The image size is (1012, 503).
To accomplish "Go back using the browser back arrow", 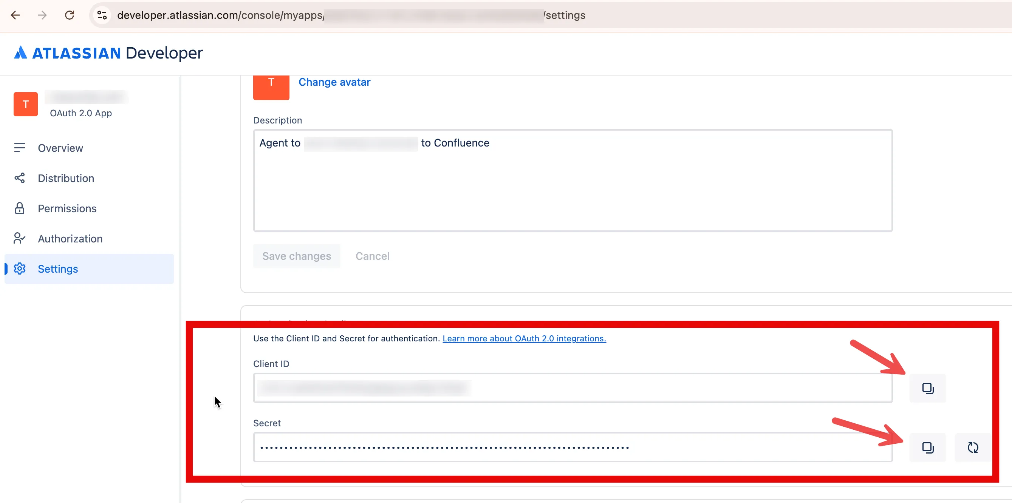I will (x=15, y=15).
